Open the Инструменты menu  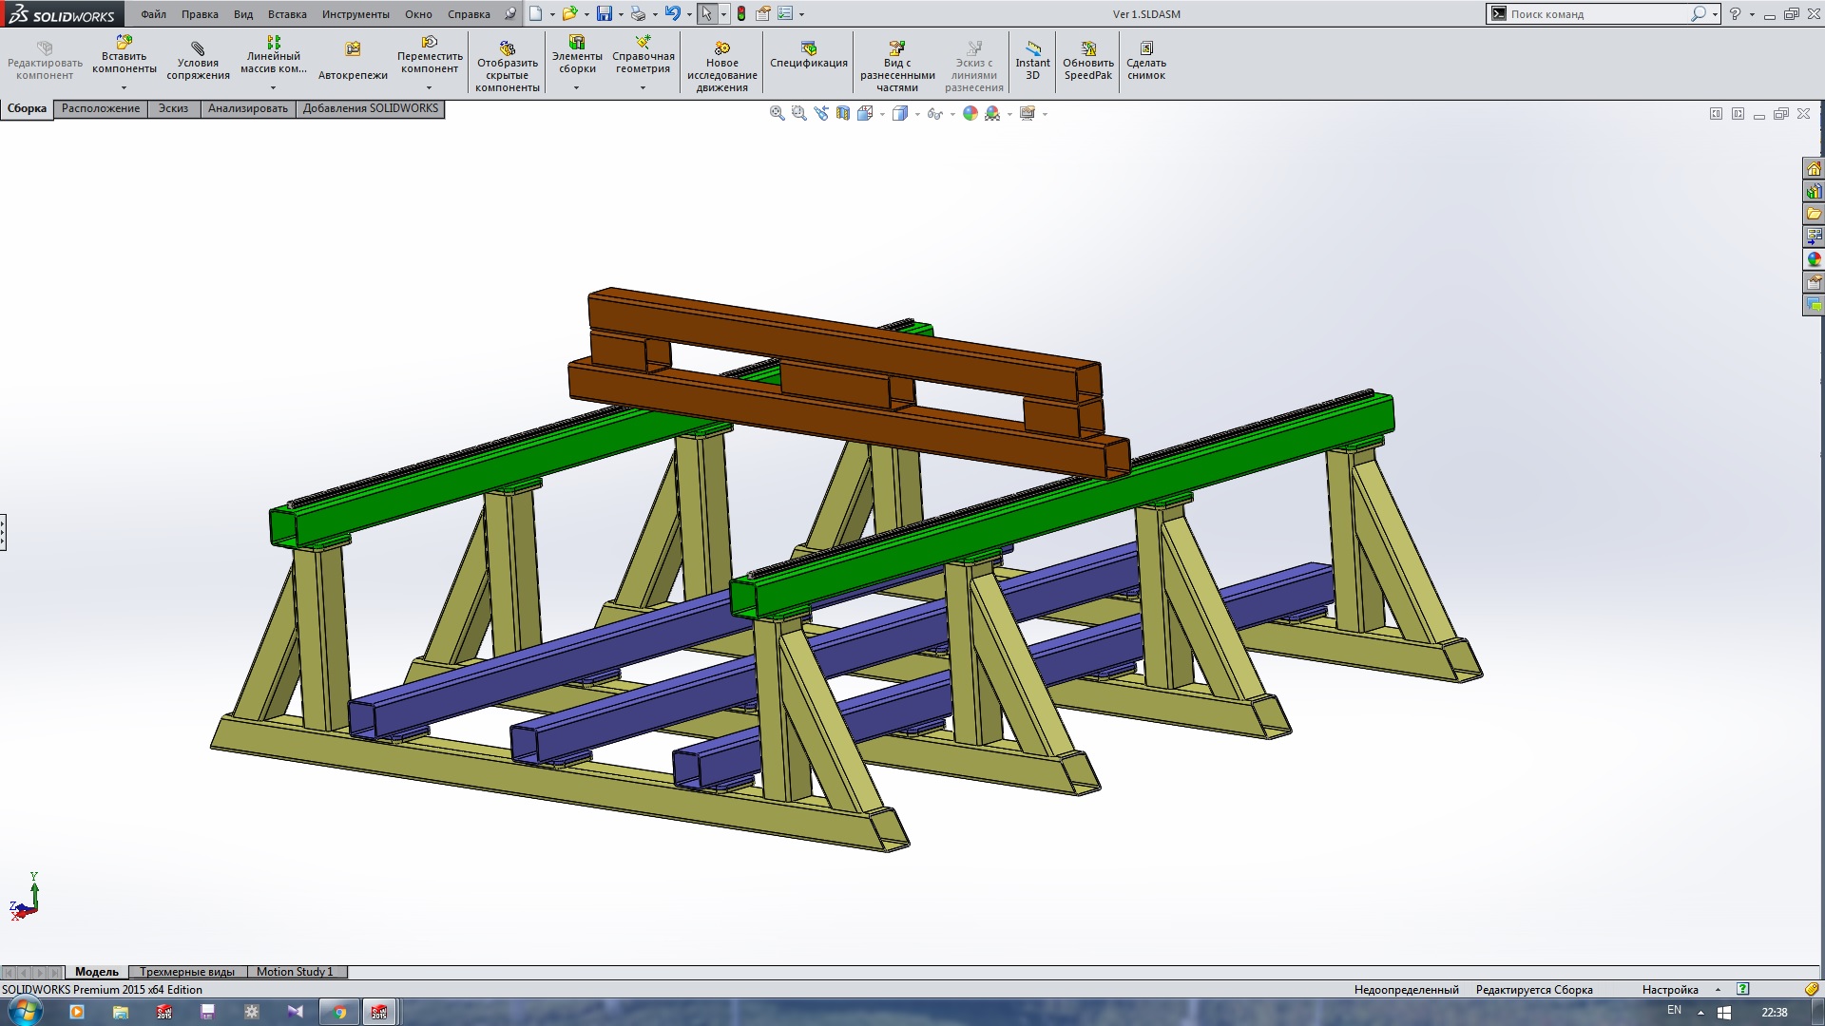(x=355, y=14)
